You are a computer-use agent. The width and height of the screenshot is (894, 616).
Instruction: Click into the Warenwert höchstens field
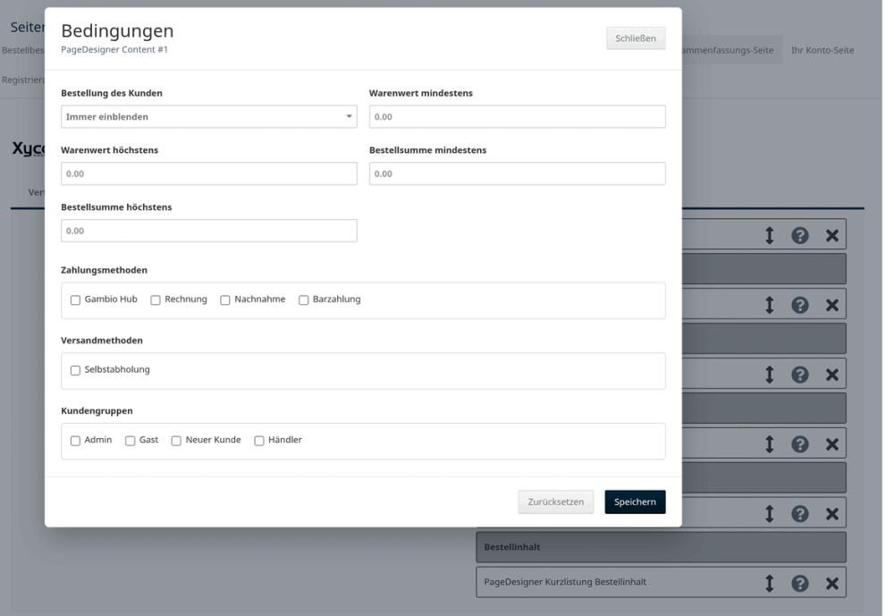pos(209,173)
